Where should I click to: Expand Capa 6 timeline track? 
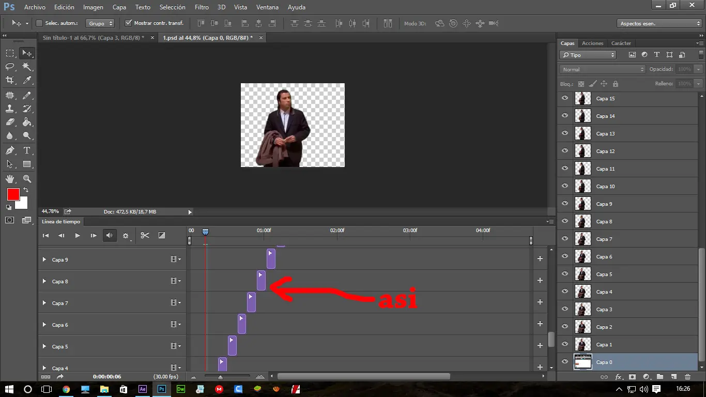click(44, 325)
